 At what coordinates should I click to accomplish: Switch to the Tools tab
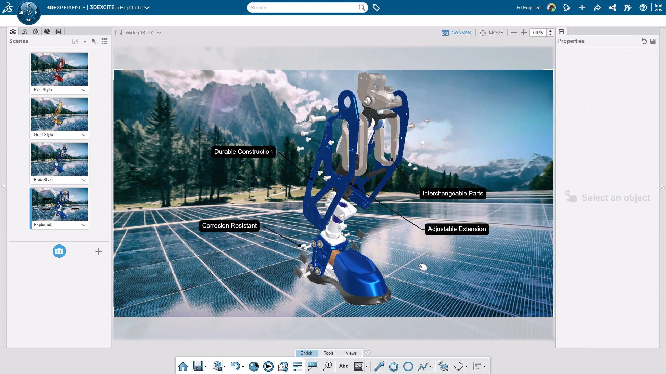pos(328,353)
